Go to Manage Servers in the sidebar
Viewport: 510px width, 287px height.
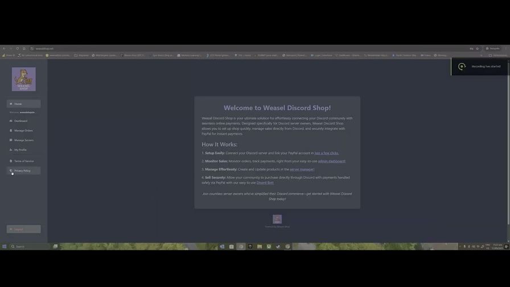(x=24, y=140)
